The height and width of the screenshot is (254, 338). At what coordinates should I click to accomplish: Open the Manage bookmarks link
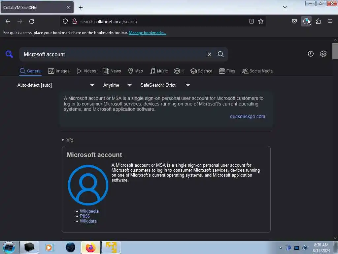point(148,33)
